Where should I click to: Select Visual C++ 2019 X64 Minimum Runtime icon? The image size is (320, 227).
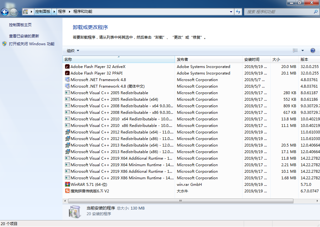67,165
